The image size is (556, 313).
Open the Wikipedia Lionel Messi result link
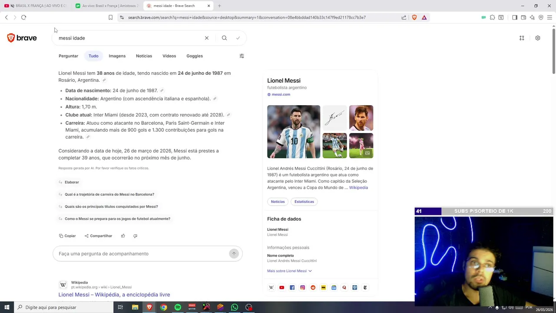coord(114,295)
